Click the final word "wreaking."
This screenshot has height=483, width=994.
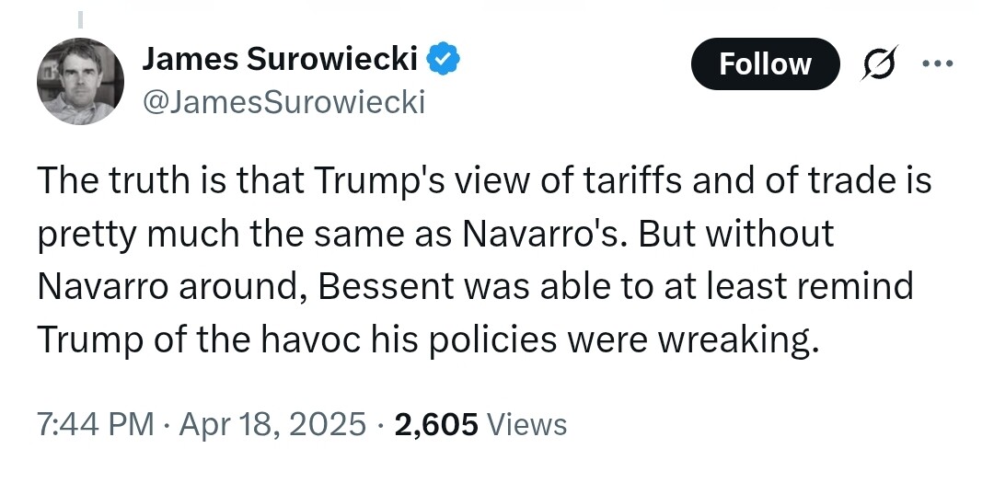click(734, 341)
